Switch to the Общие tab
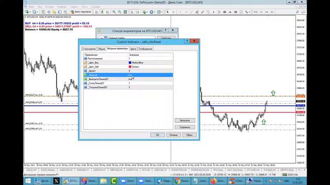 [101, 49]
